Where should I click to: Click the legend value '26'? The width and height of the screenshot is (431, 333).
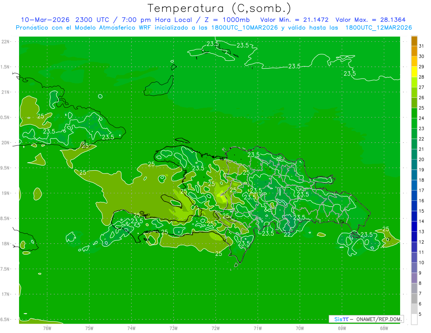pyautogui.click(x=422, y=97)
